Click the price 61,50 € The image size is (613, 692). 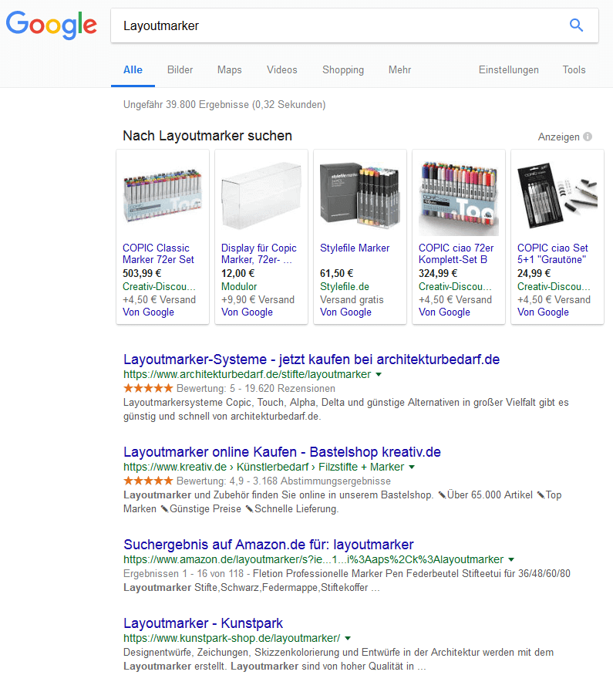tap(336, 273)
